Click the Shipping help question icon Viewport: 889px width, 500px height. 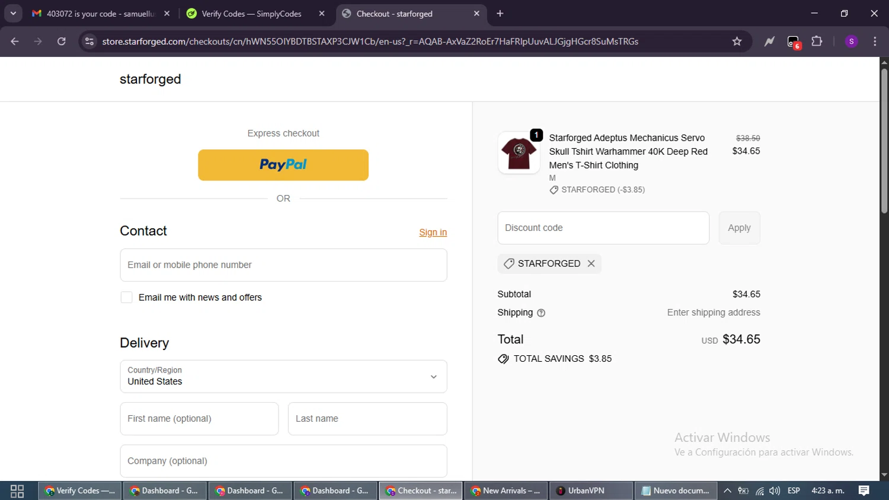click(541, 313)
